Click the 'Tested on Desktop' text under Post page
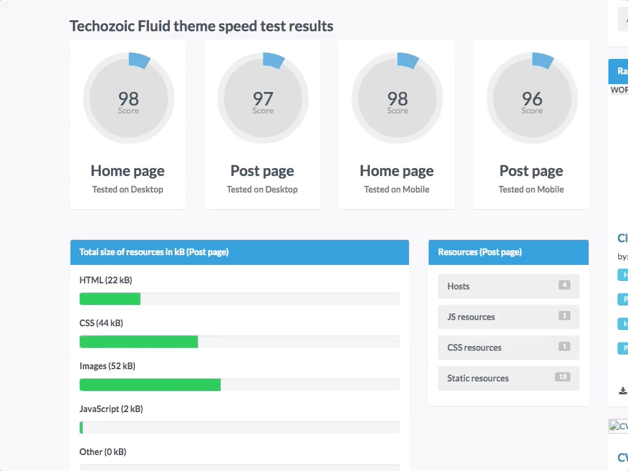Screen dimensions: 628x471 point(262,190)
